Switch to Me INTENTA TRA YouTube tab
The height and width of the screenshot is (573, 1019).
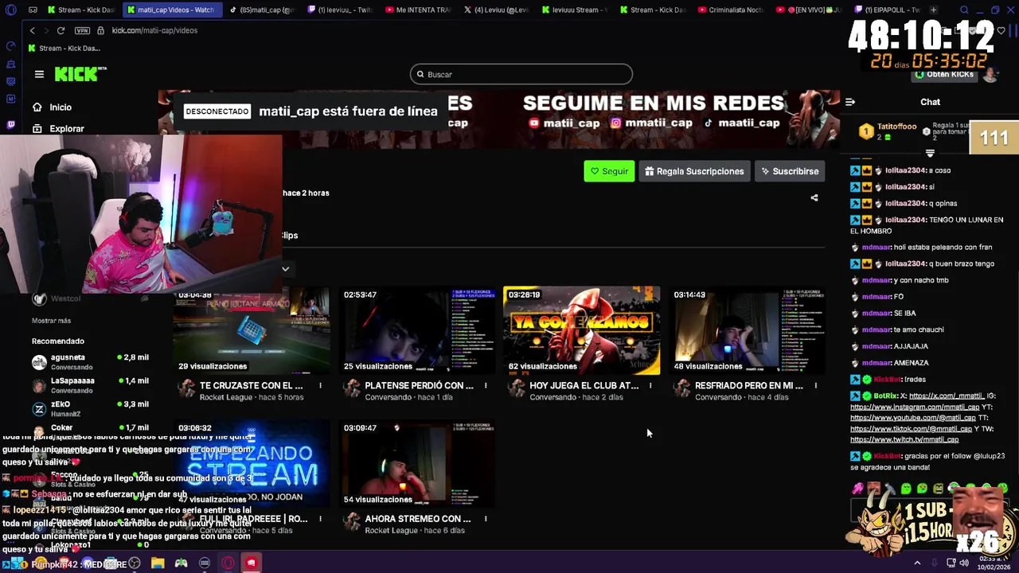(416, 10)
